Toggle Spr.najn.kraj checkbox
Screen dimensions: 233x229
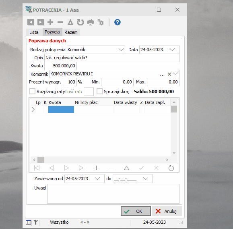coord(99,92)
